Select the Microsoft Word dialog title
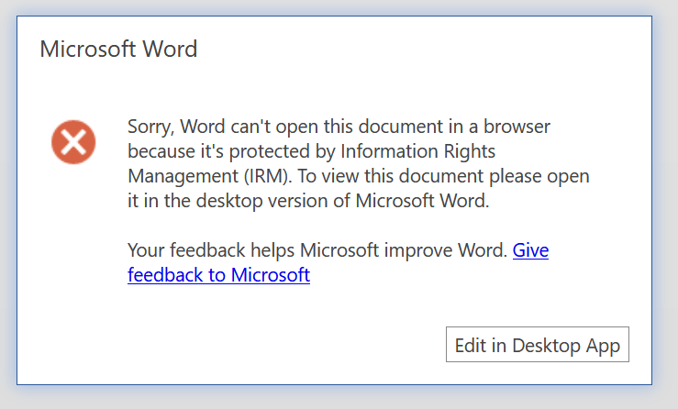Image resolution: width=678 pixels, height=409 pixels. [x=118, y=49]
